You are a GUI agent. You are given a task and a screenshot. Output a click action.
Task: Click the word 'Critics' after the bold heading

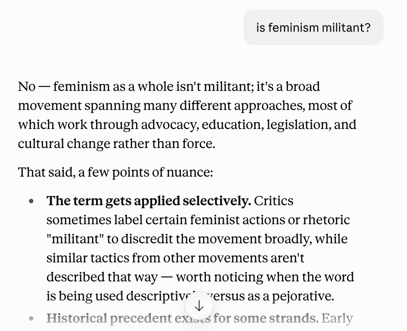[x=274, y=201]
